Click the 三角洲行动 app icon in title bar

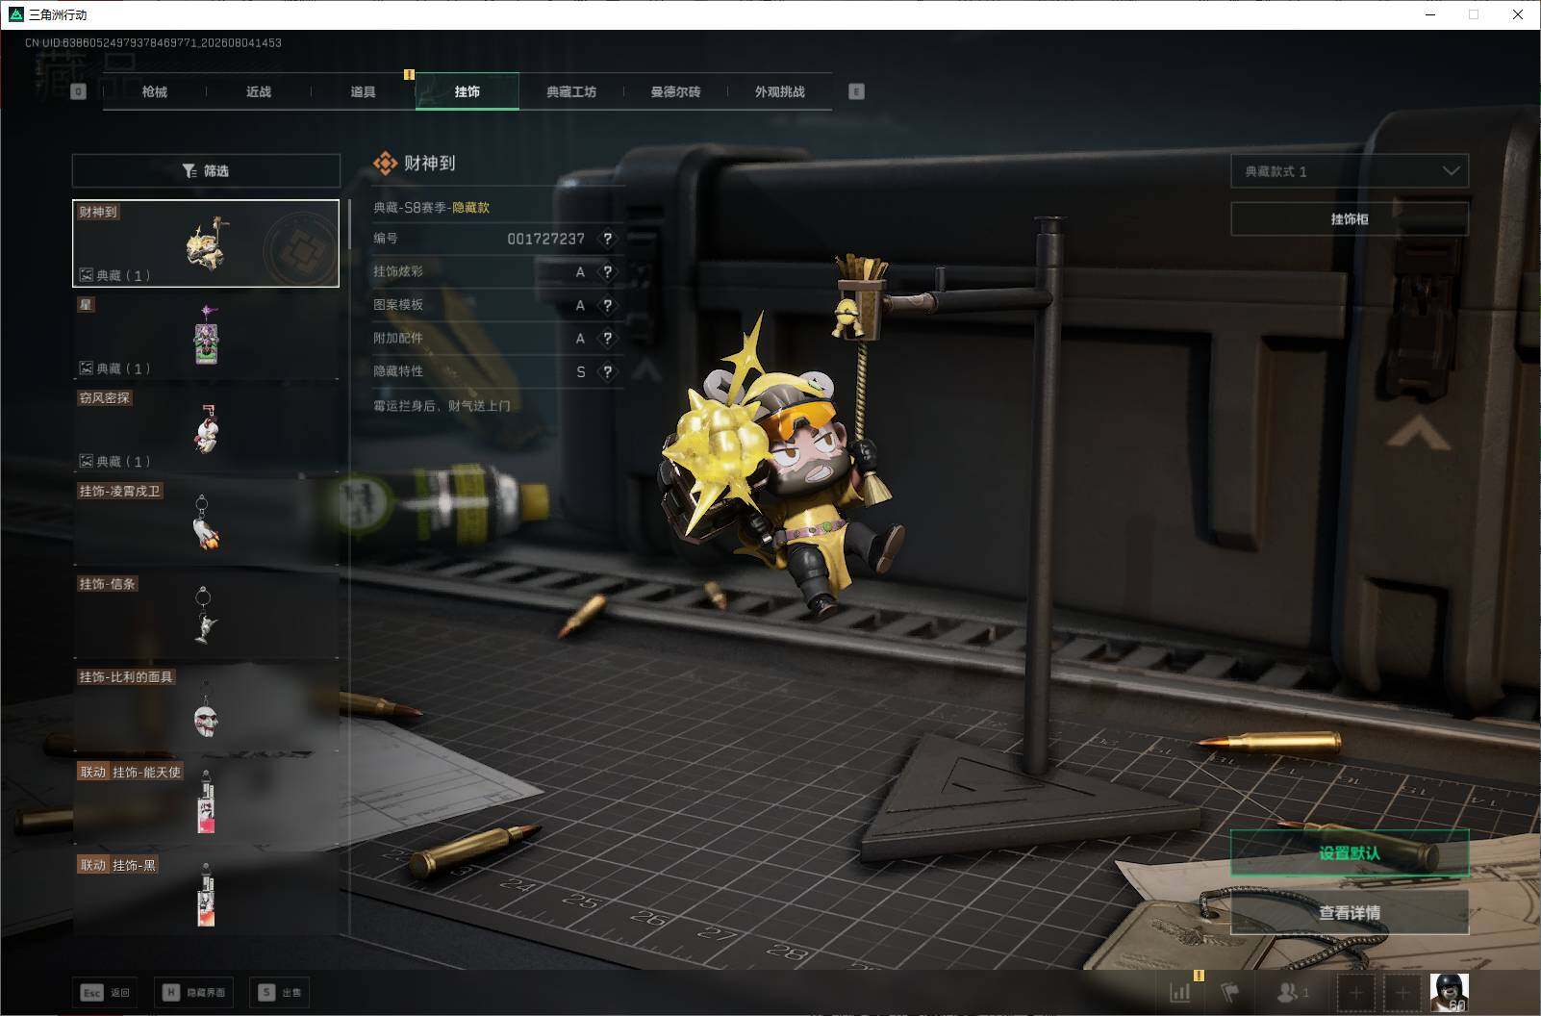15,14
